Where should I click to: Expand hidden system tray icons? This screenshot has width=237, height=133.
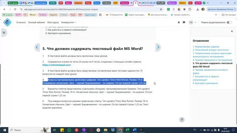point(201,130)
